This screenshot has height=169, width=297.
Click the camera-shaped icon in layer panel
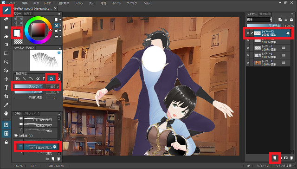tap(286, 158)
